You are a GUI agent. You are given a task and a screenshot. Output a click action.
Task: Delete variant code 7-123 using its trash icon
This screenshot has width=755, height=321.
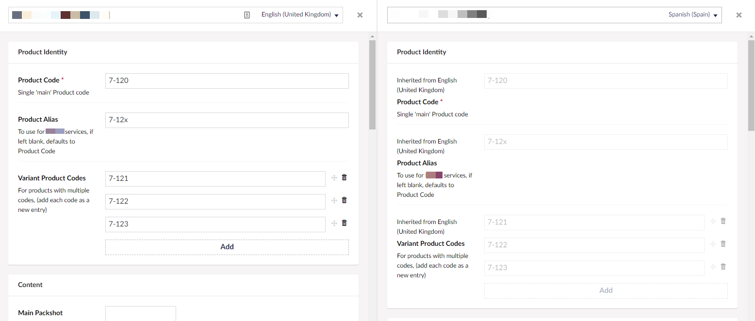pos(344,223)
